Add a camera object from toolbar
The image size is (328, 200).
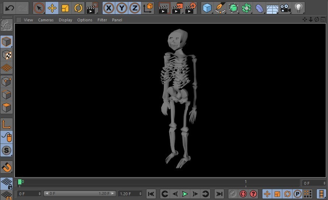pyautogui.click(x=286, y=8)
